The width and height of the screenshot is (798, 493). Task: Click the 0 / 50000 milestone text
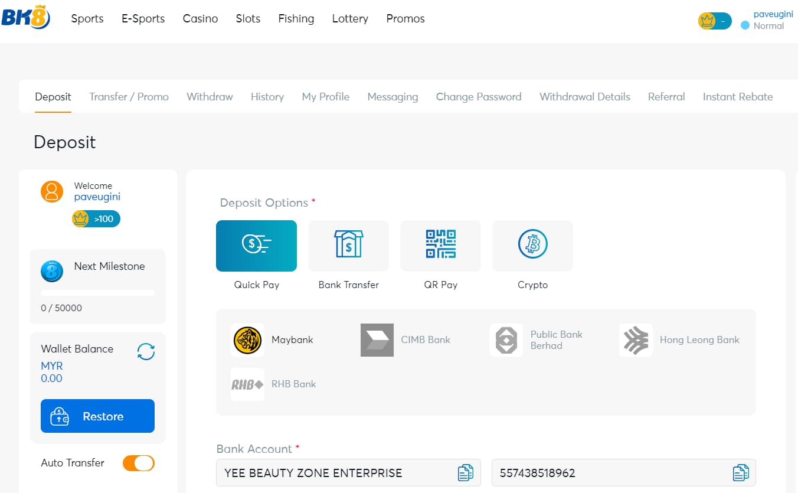pyautogui.click(x=61, y=308)
